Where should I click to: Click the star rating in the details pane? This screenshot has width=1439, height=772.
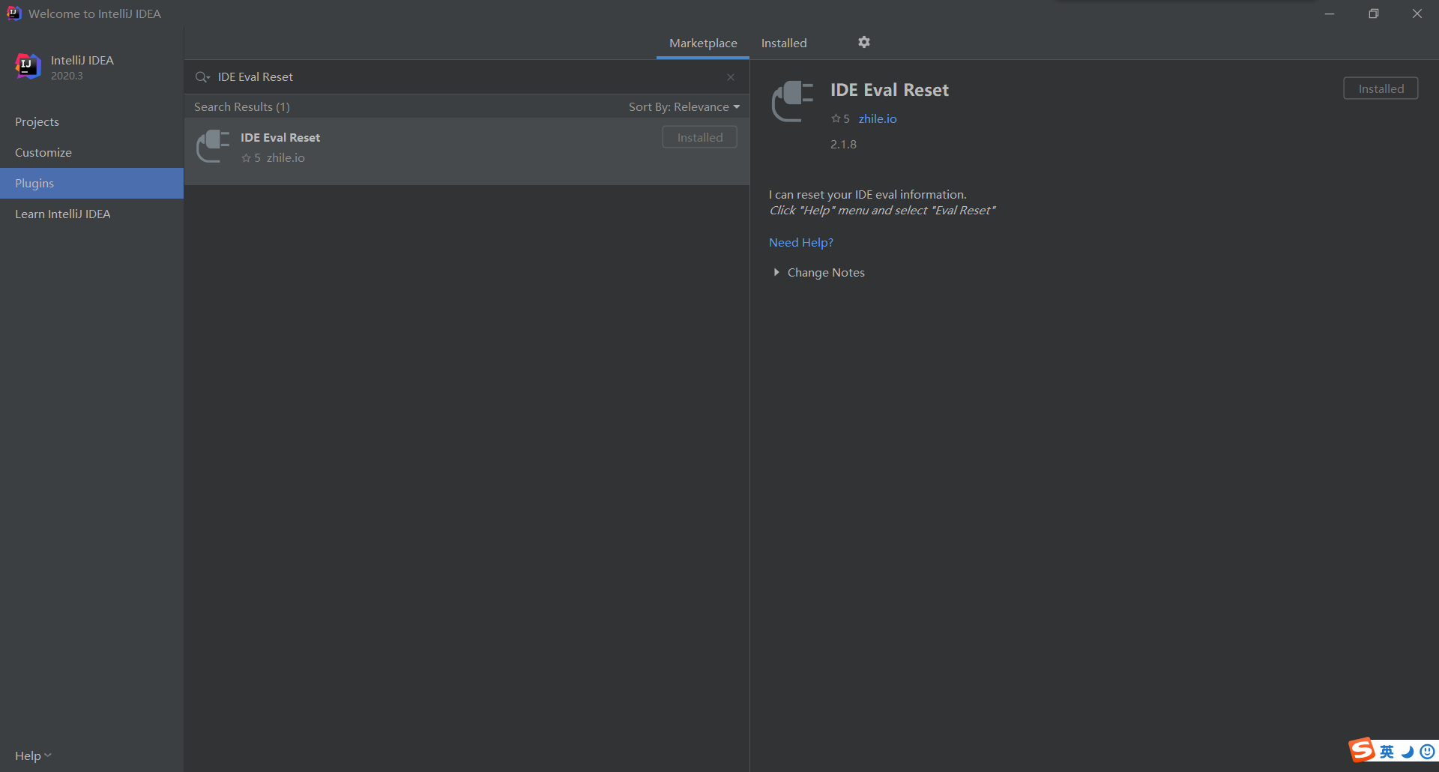(840, 118)
